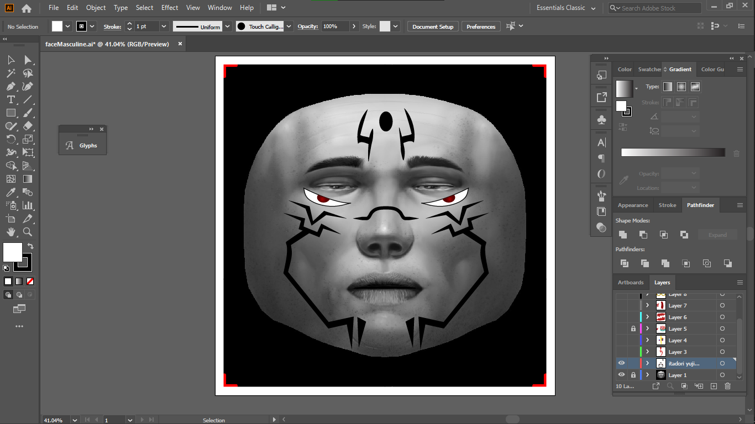Select the Hand tool
Image resolution: width=755 pixels, height=424 pixels.
tap(11, 232)
